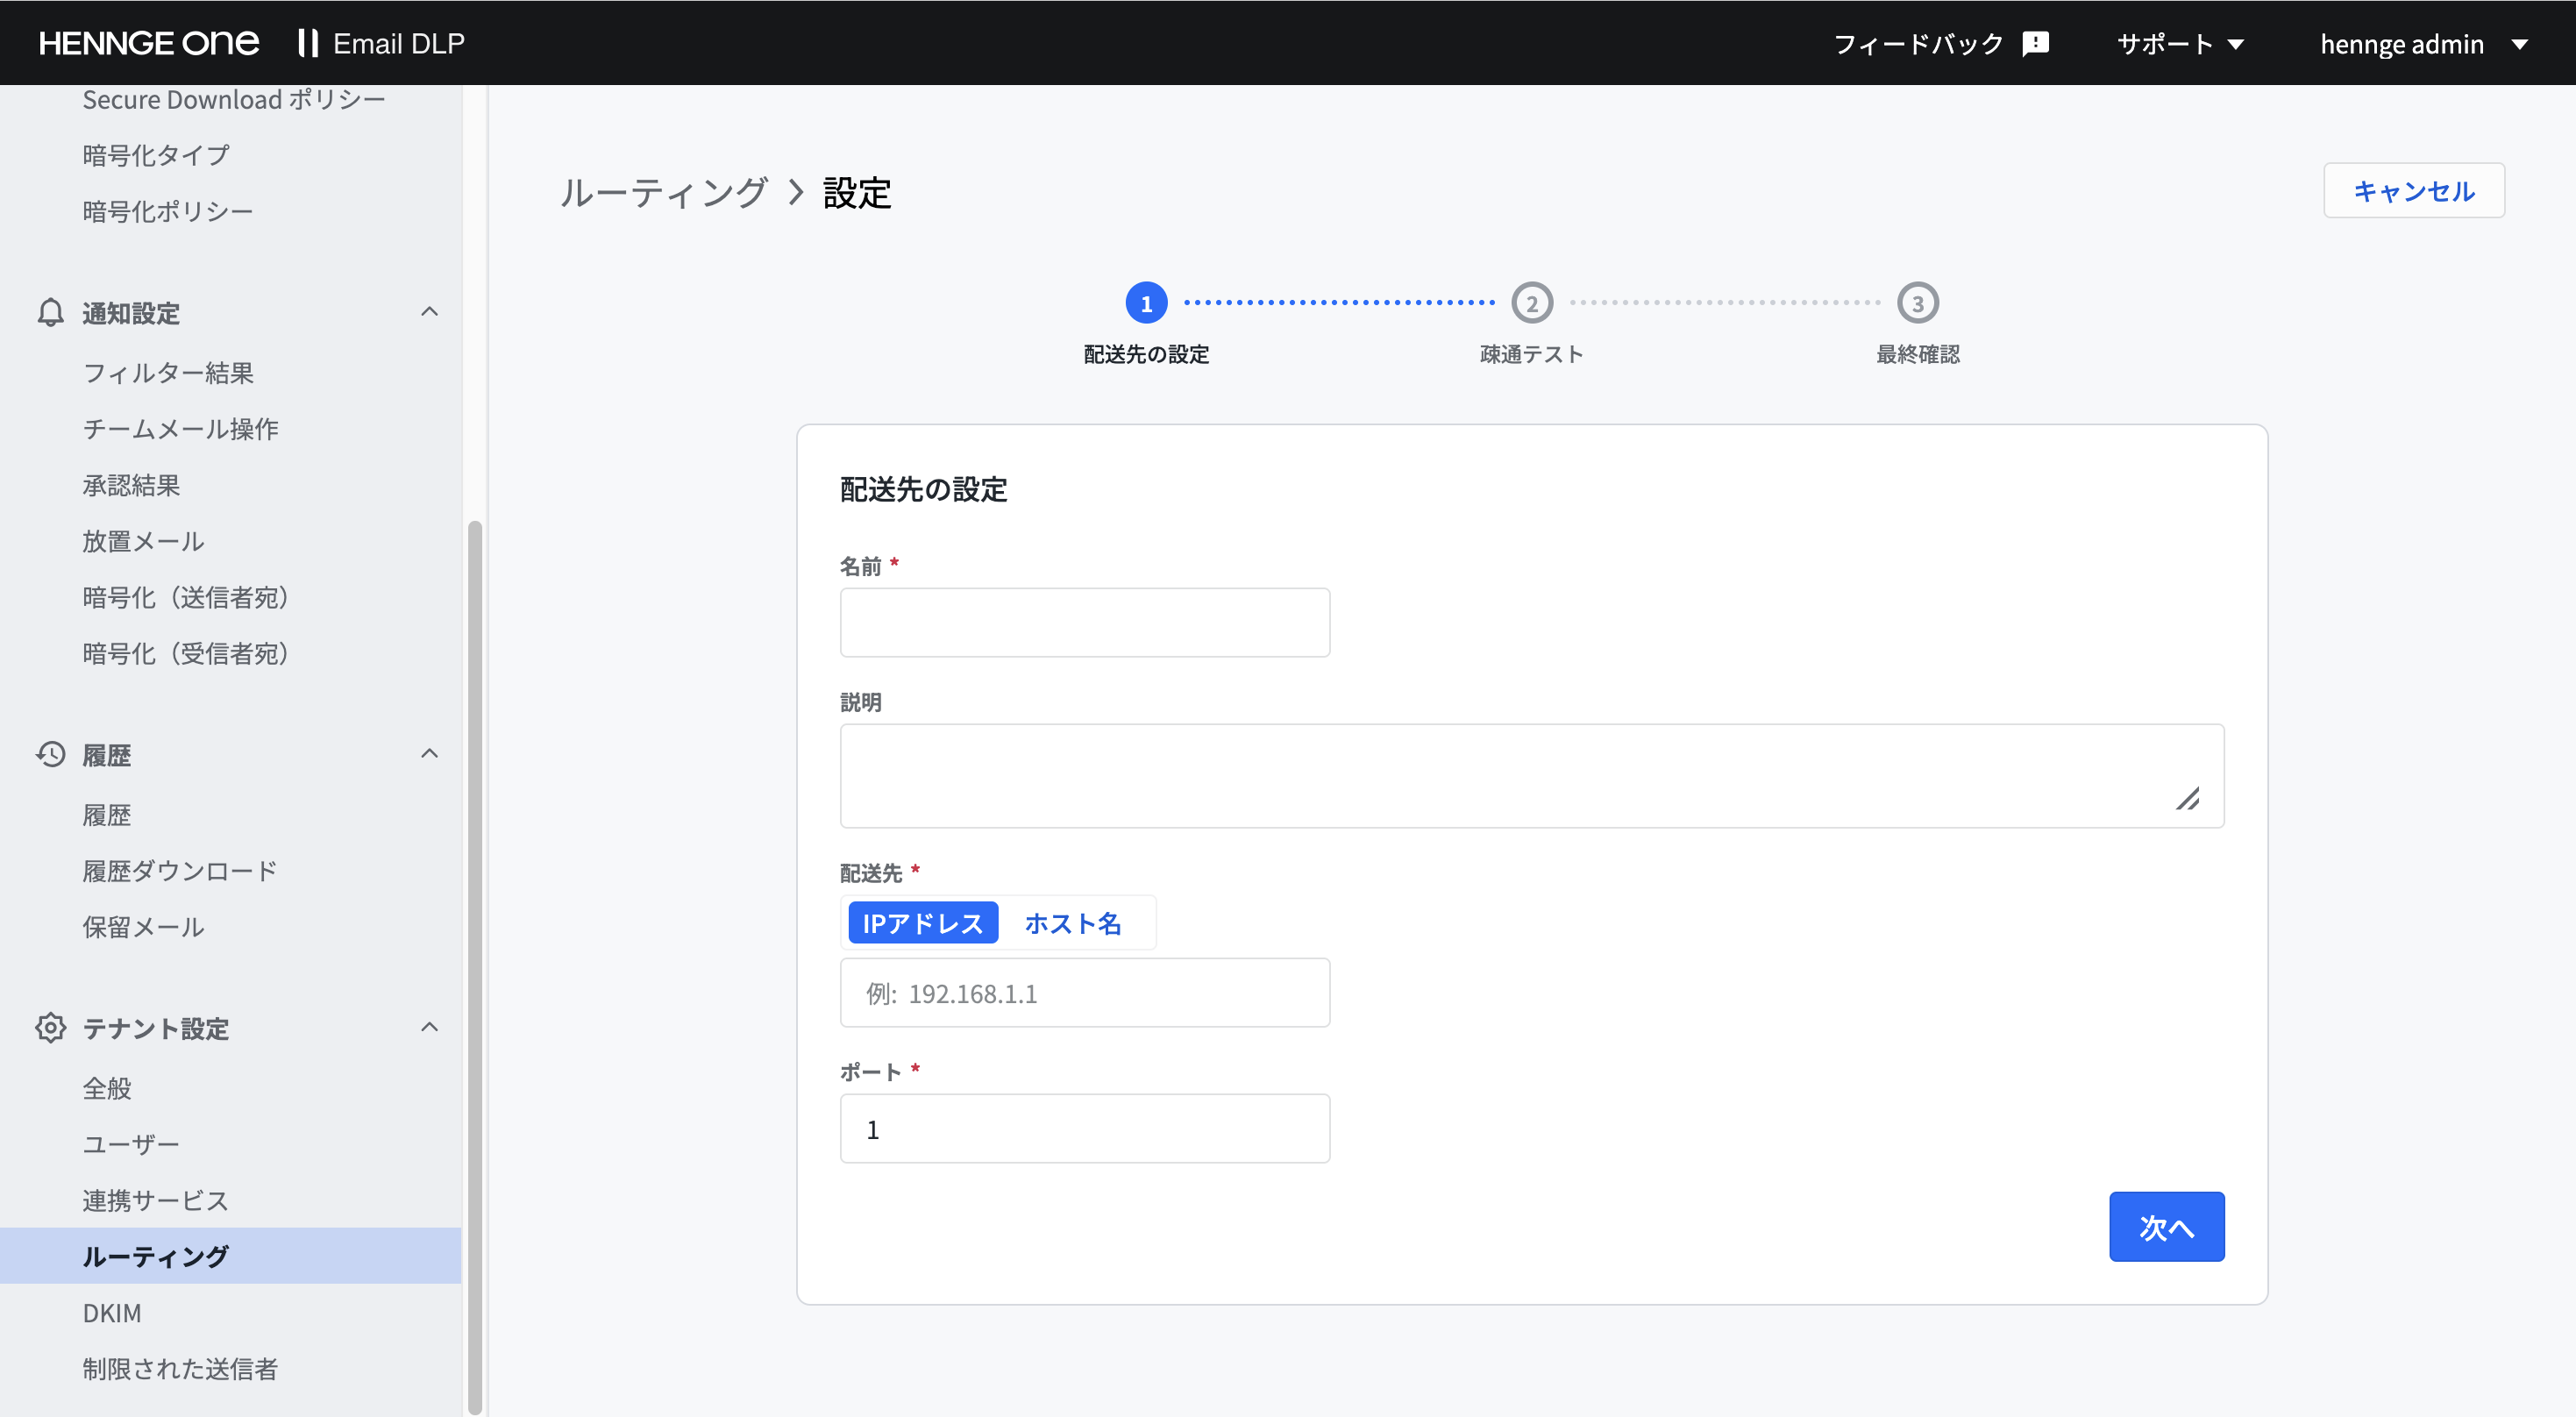Open 制限された送信者 in the sidebar
This screenshot has width=2576, height=1417.
pos(180,1368)
